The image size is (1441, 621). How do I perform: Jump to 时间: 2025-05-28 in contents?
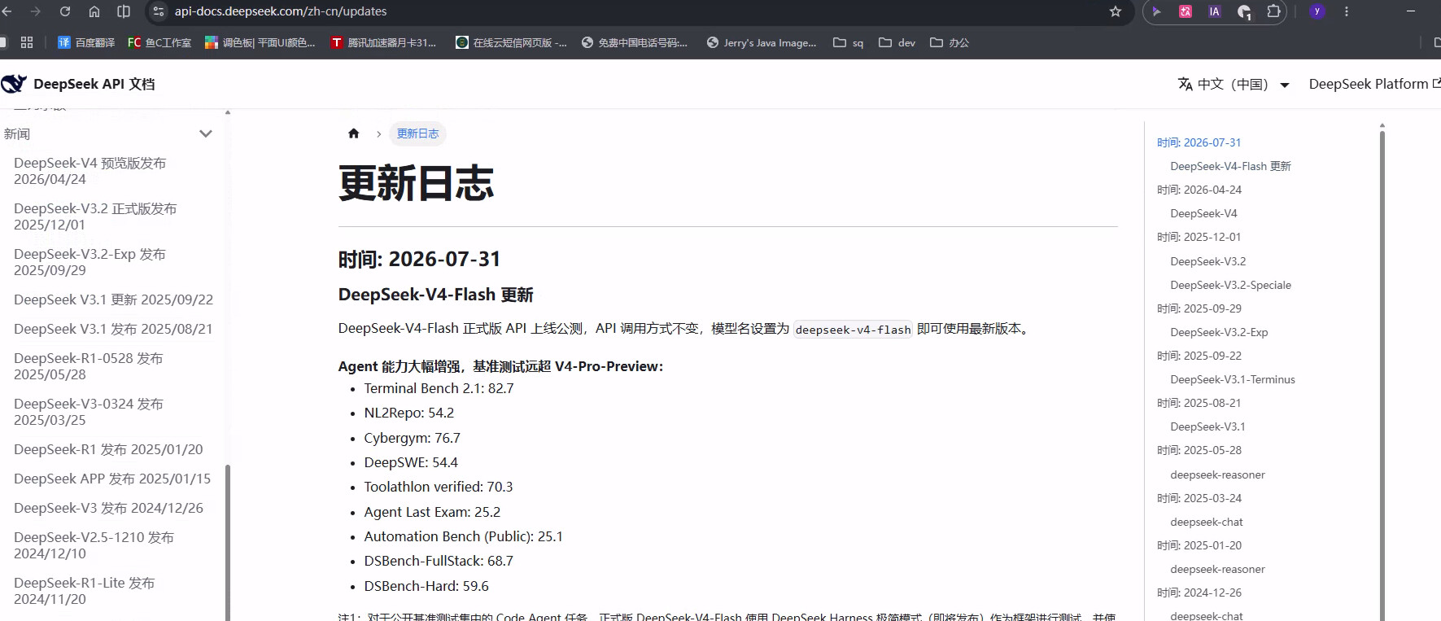(x=1199, y=450)
